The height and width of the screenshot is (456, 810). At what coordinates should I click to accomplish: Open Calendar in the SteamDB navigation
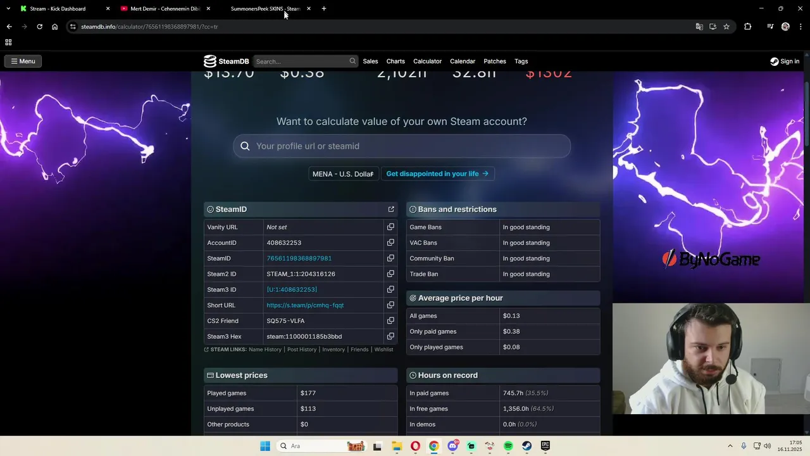coord(463,61)
